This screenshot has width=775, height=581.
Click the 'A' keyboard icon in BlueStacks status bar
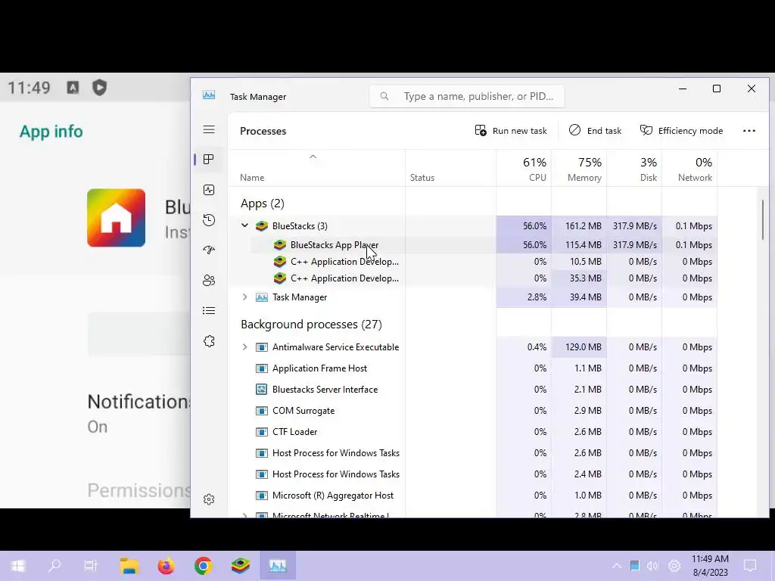(73, 88)
